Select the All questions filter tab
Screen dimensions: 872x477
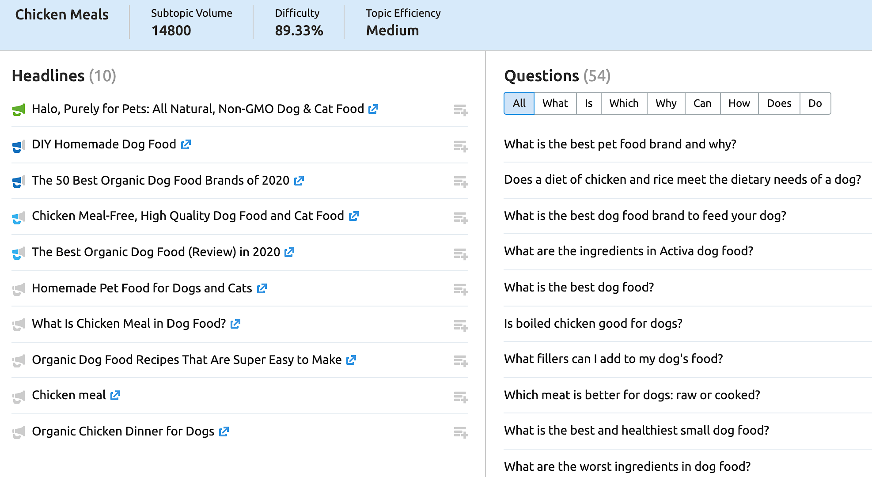pyautogui.click(x=519, y=103)
